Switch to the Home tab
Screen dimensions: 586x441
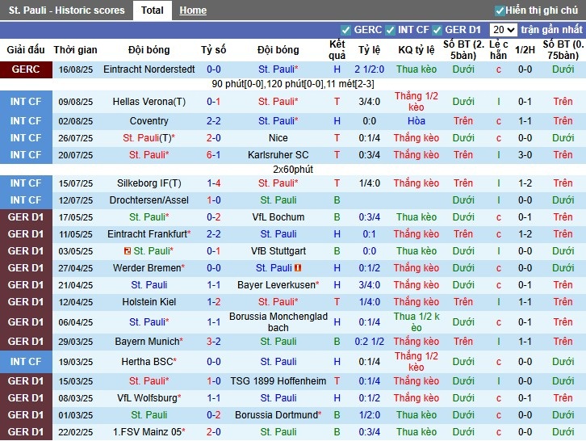pyautogui.click(x=193, y=10)
